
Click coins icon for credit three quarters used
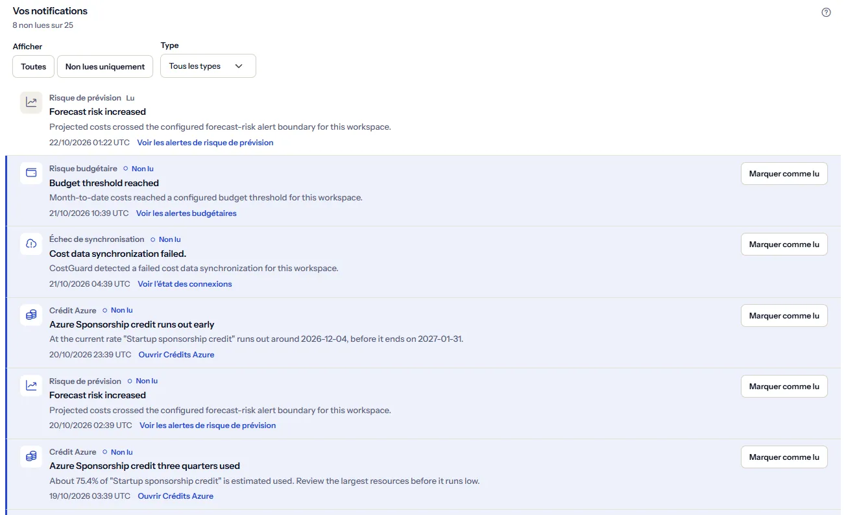coord(31,457)
